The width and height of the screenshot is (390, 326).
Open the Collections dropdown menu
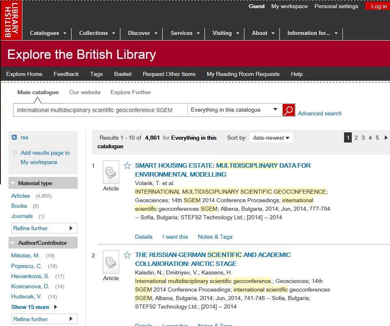97,33
